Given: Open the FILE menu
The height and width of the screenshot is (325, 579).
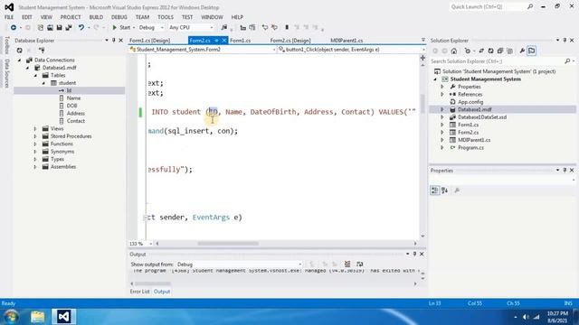Looking at the screenshot, I should [x=9, y=17].
